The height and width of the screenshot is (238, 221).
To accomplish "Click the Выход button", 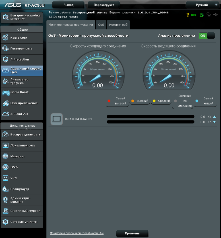I will coord(68,5).
